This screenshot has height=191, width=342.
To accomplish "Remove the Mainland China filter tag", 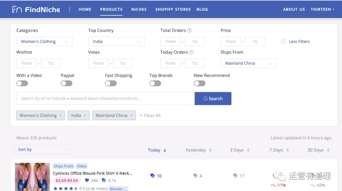I will point(131,115).
